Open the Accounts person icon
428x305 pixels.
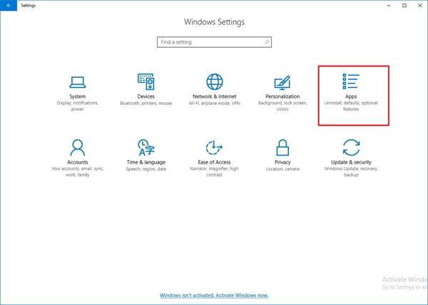point(78,148)
